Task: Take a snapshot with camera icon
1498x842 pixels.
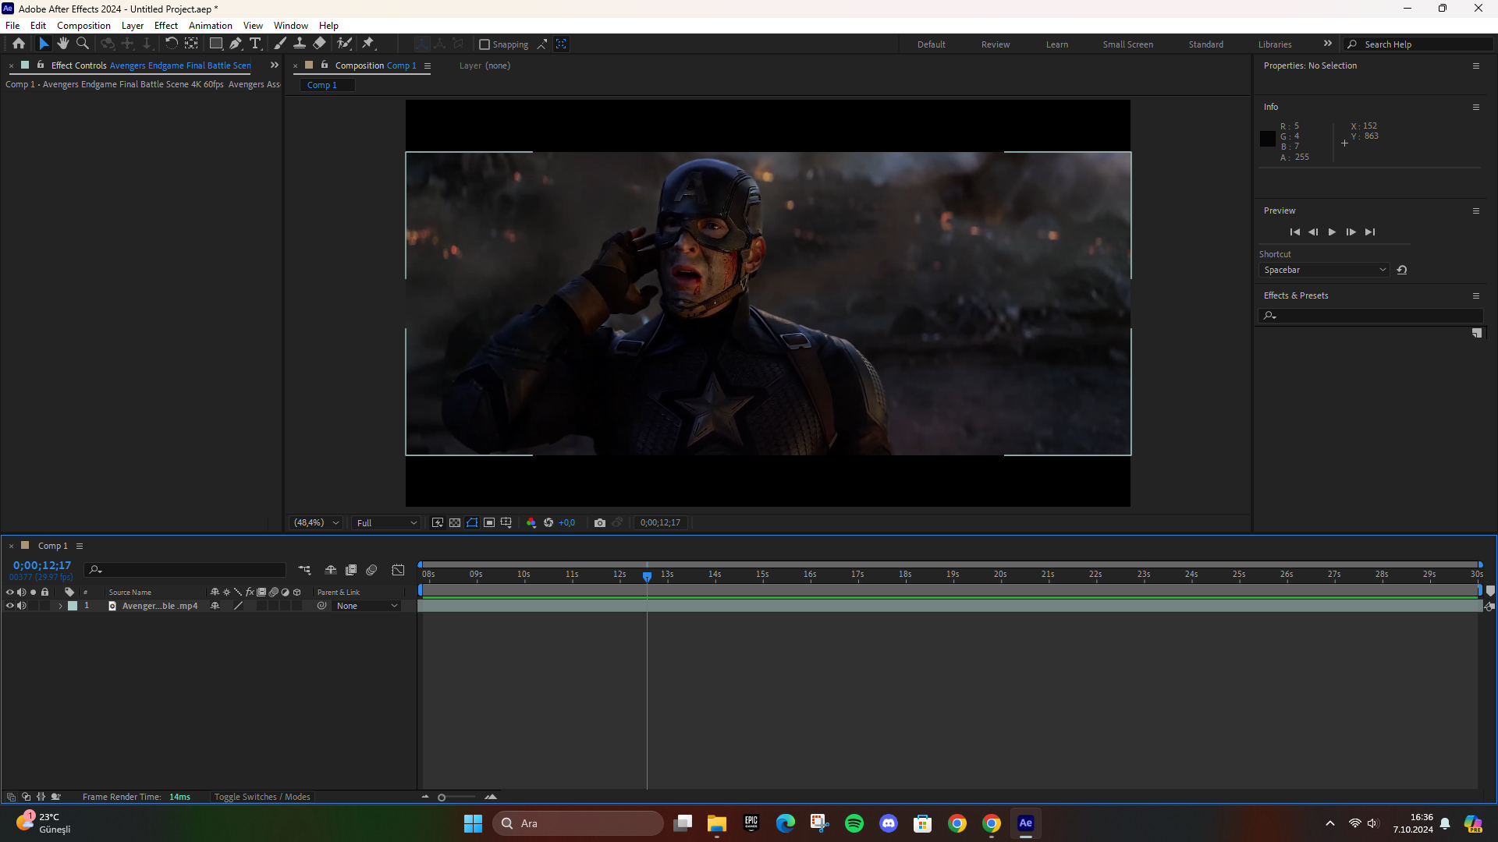Action: pyautogui.click(x=599, y=523)
